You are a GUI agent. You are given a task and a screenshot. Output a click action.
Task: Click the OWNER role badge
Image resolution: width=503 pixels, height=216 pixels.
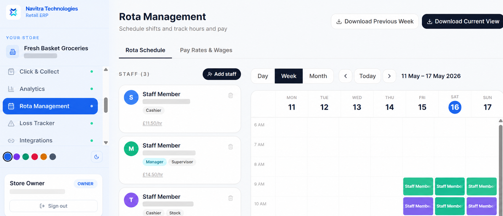tap(86, 184)
